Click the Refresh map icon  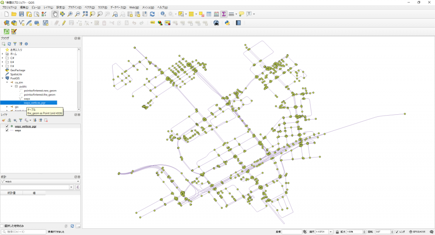pos(152,14)
